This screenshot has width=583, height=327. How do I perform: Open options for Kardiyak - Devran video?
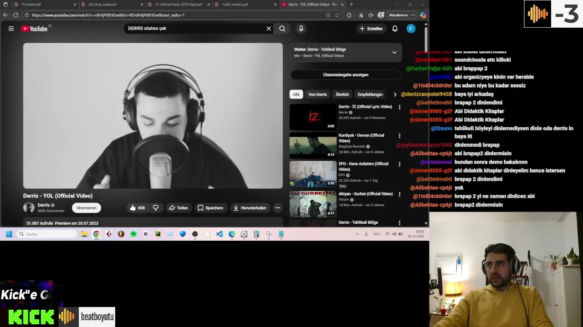[399, 136]
